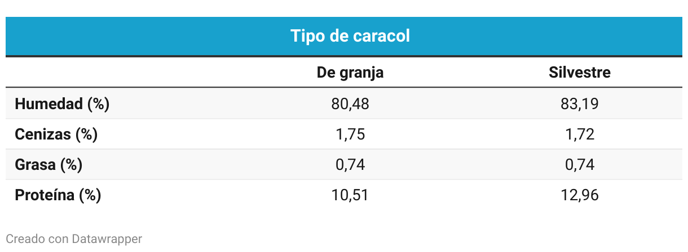Select the De granja fat value 0,74
The image size is (688, 252).
[x=350, y=165]
